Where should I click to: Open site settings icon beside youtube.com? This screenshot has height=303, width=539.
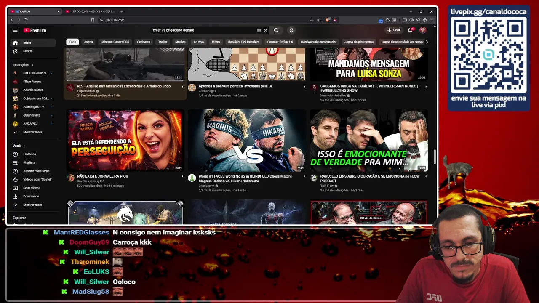coord(101,20)
